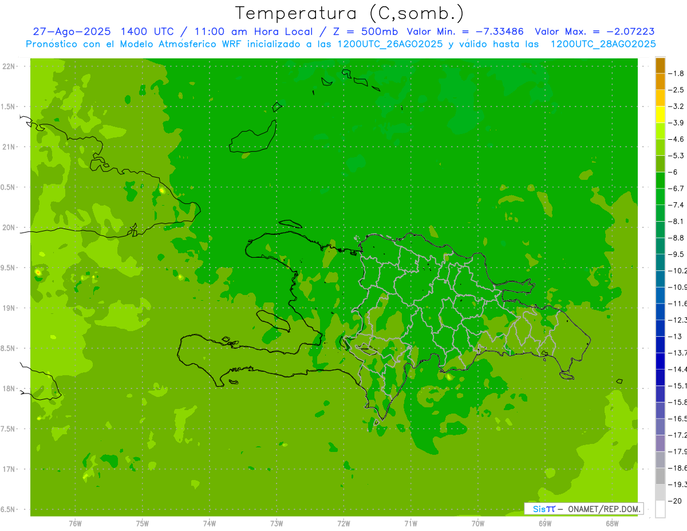Click the 'ONAMET/REP.DOM.' credit label

coord(605,509)
